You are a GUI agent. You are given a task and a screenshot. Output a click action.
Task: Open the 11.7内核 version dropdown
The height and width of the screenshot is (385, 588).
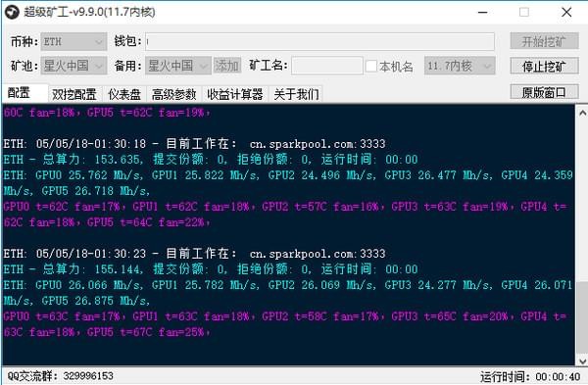tap(460, 66)
